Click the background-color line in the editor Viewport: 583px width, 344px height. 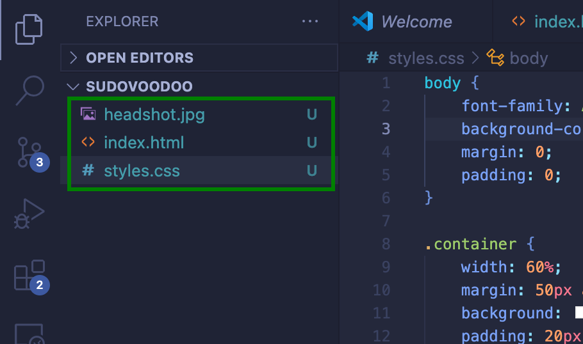pos(522,129)
